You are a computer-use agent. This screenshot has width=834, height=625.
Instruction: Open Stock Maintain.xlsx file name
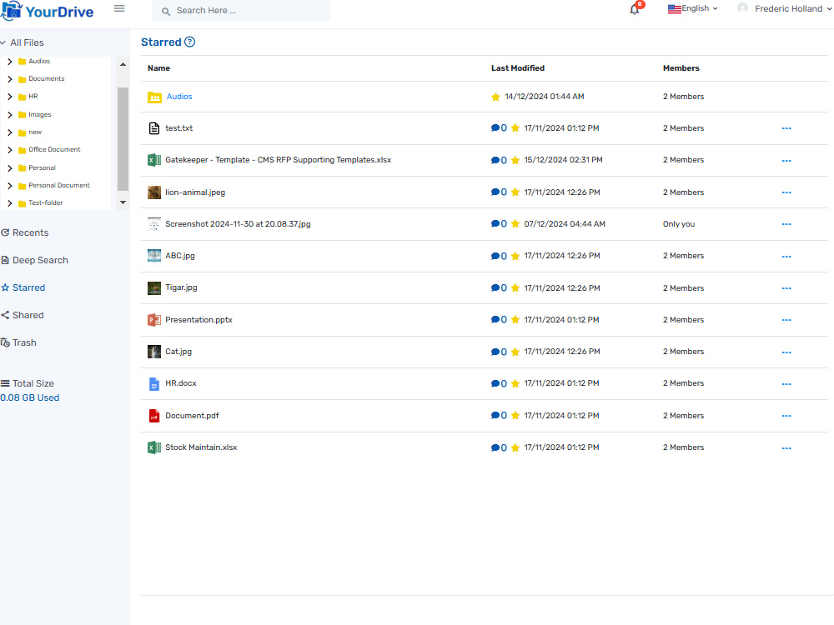[201, 447]
